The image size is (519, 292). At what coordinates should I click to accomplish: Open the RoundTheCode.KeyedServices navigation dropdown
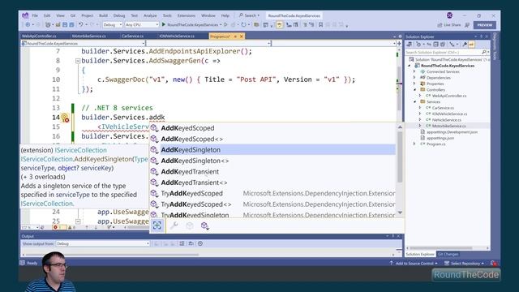[x=83, y=43]
